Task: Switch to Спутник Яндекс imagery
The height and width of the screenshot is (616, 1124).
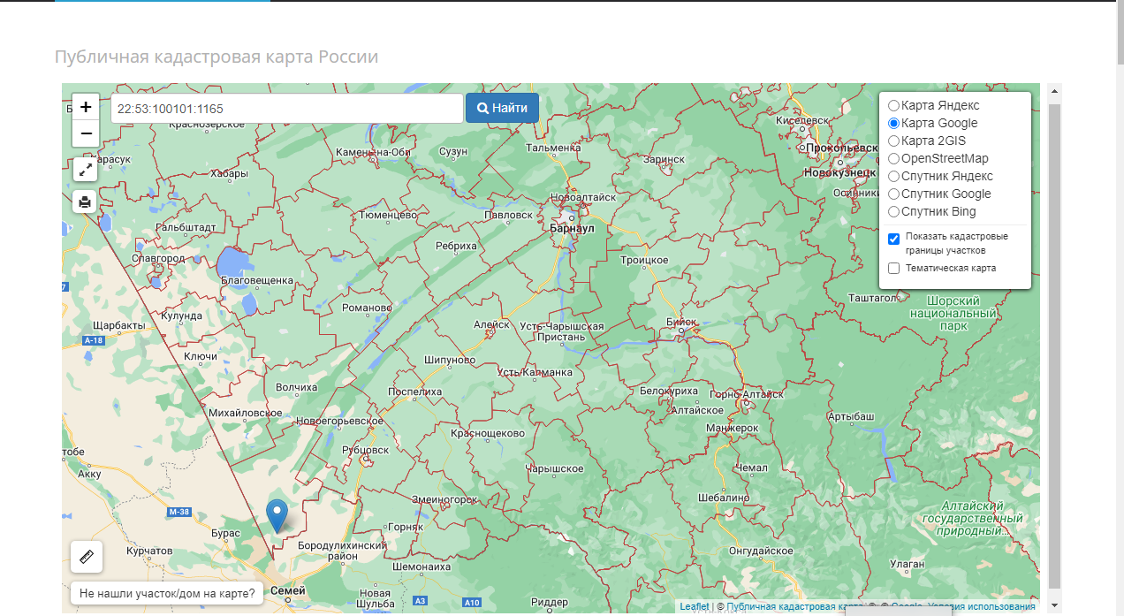Action: (x=893, y=177)
